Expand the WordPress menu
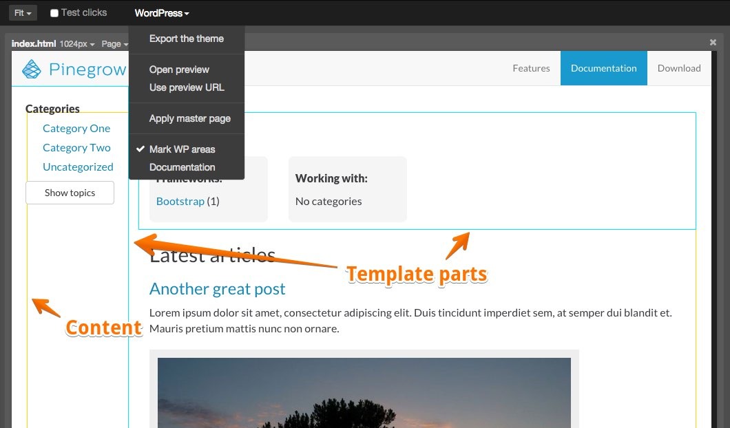The height and width of the screenshot is (428, 730). (x=162, y=13)
